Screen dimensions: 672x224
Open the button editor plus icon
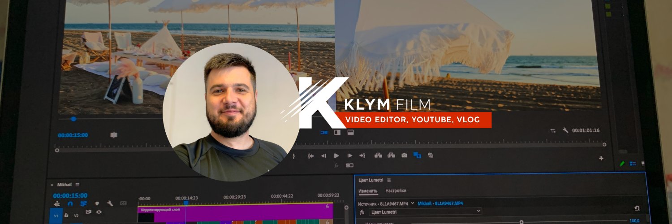click(601, 158)
